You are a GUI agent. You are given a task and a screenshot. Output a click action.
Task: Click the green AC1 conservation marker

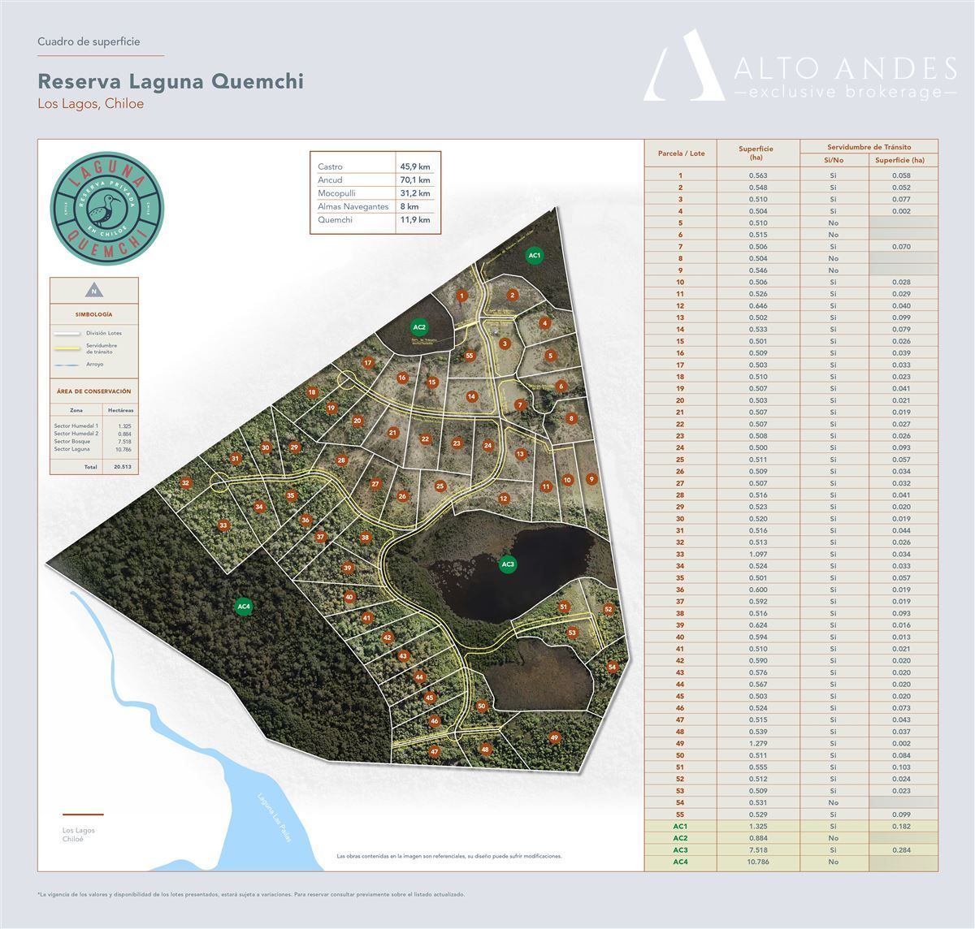[x=534, y=255]
